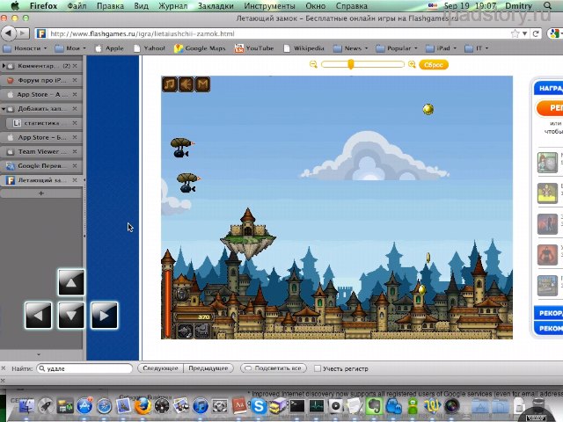Image resolution: width=563 pixels, height=422 pixels.
Task: Click Следующее find button
Action: 160,368
